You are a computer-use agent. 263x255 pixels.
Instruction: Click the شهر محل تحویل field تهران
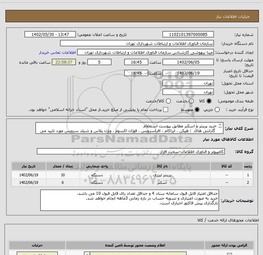188,92
